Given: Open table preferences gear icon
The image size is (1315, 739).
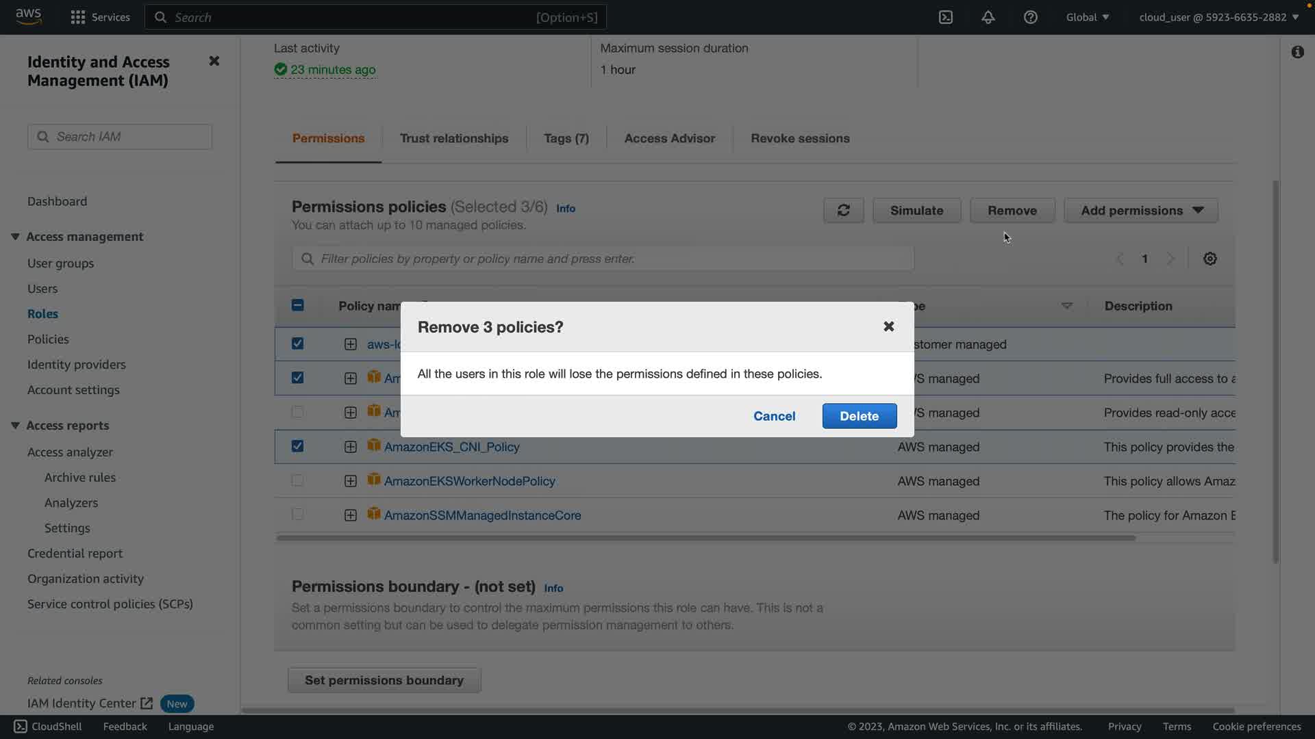Looking at the screenshot, I should (x=1210, y=259).
